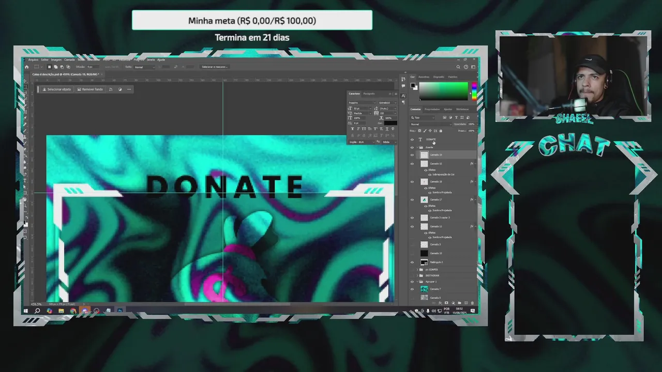This screenshot has height=372, width=662.
Task: Click the Home icon in options bar
Action: tap(27, 67)
